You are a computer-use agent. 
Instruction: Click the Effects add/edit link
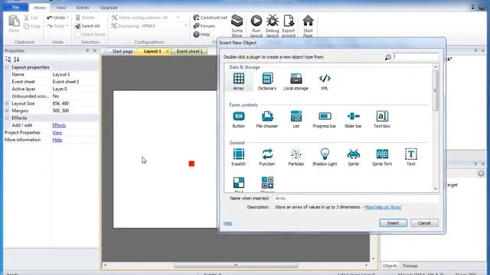point(59,125)
